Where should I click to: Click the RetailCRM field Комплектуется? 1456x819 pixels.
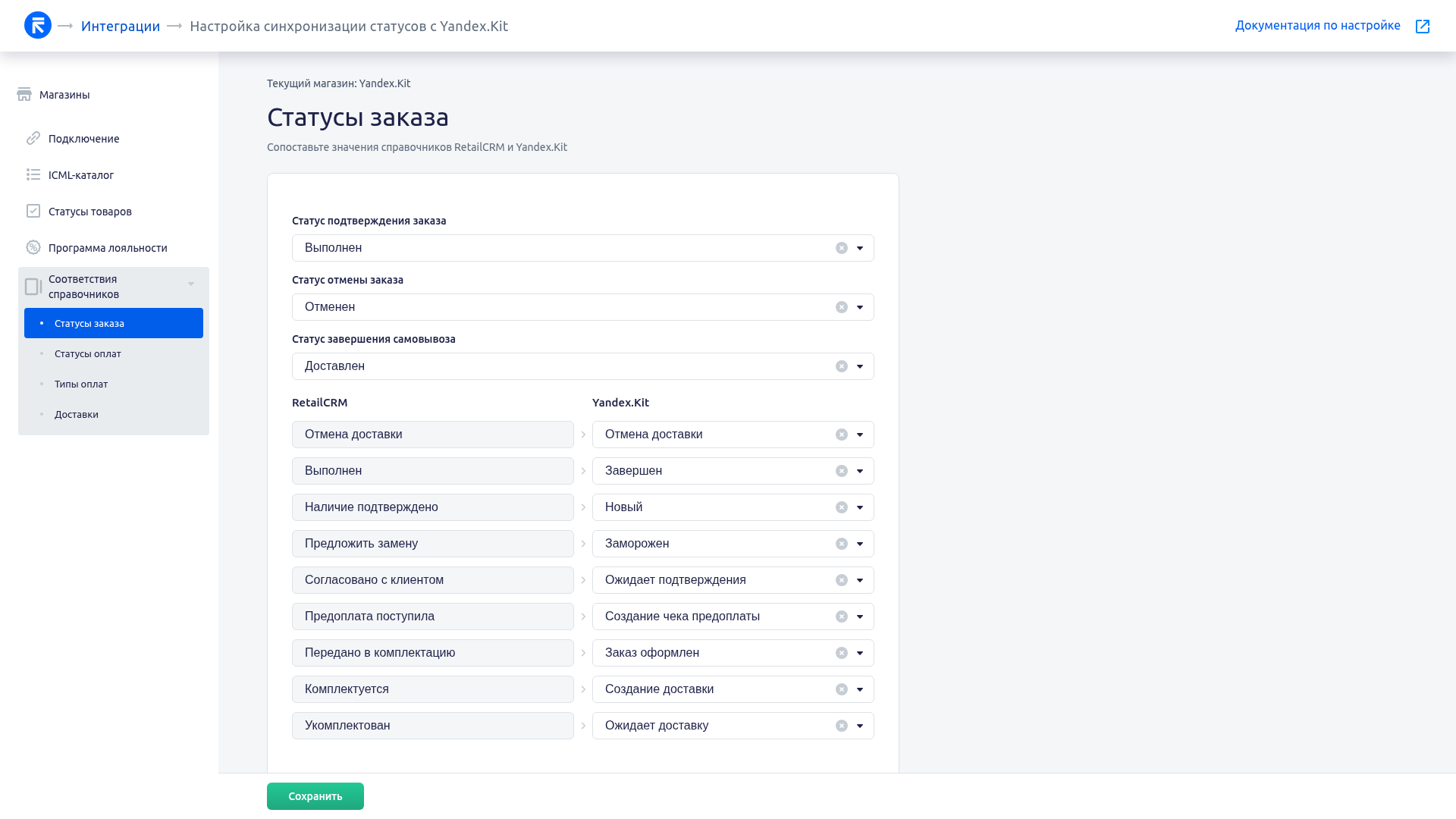(x=433, y=689)
